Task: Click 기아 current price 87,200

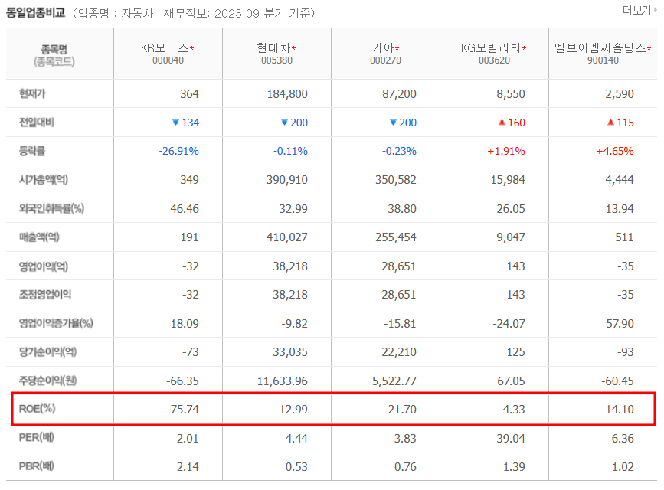Action: click(x=399, y=94)
